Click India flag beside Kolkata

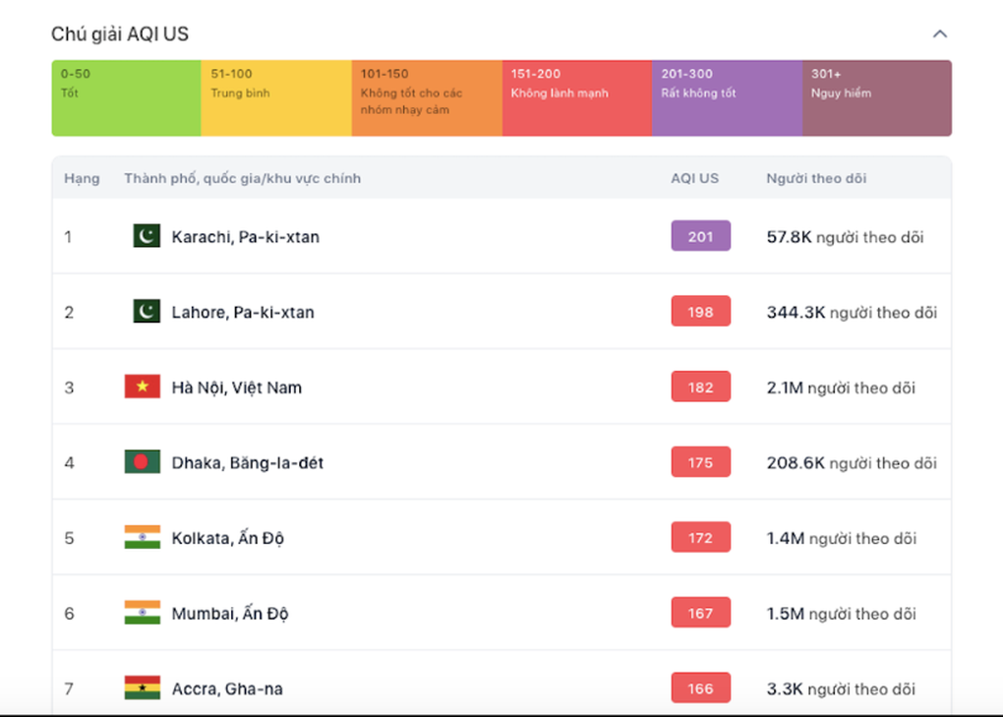pyautogui.click(x=143, y=538)
